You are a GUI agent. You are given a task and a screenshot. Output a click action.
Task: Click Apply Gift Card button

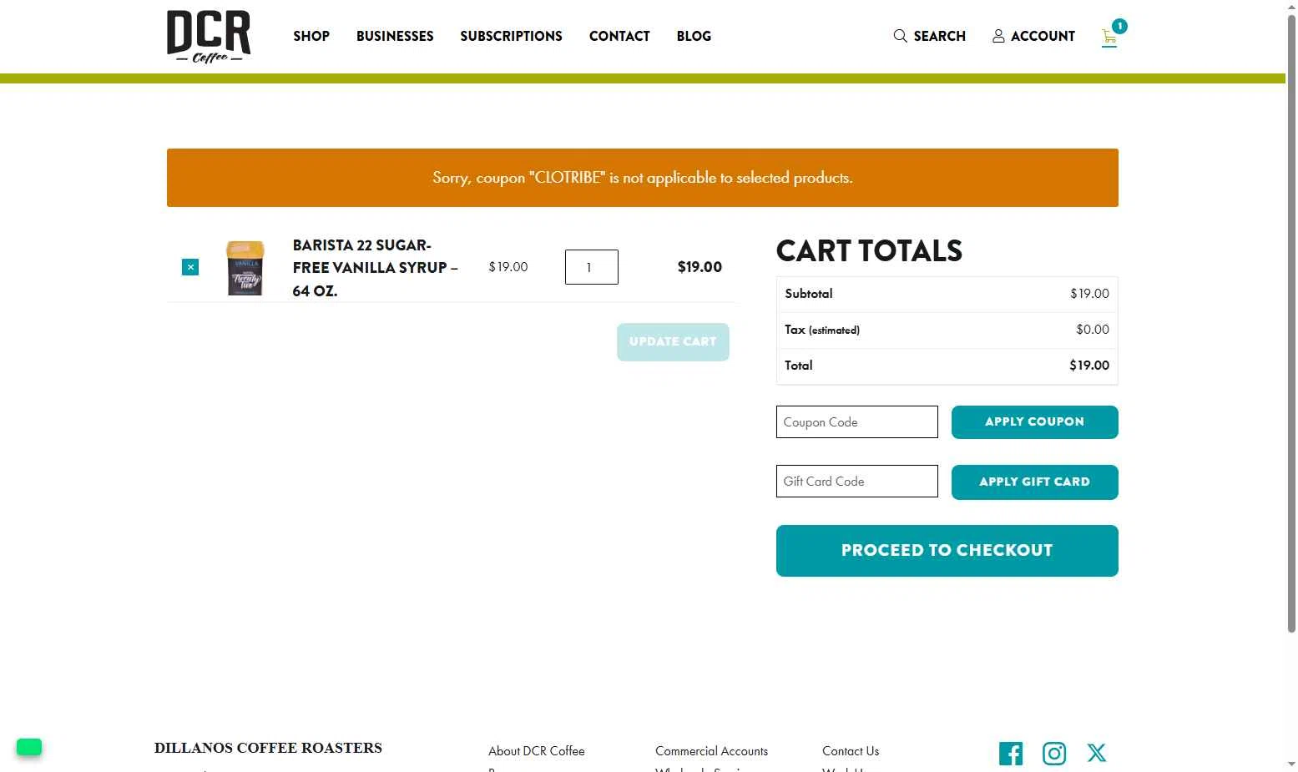[x=1035, y=482]
